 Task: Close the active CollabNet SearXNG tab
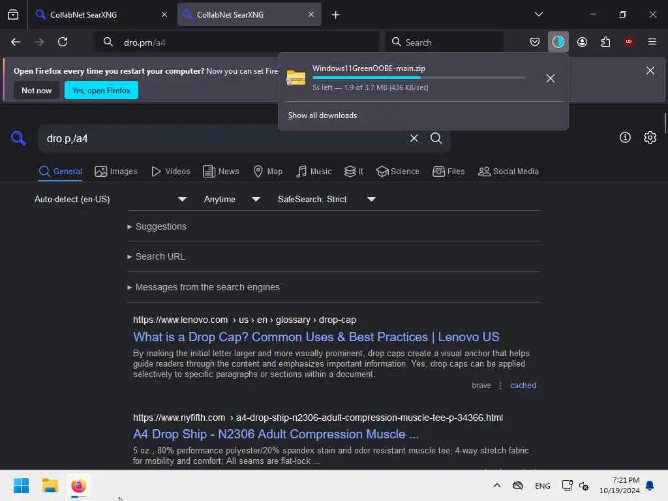pyautogui.click(x=311, y=14)
